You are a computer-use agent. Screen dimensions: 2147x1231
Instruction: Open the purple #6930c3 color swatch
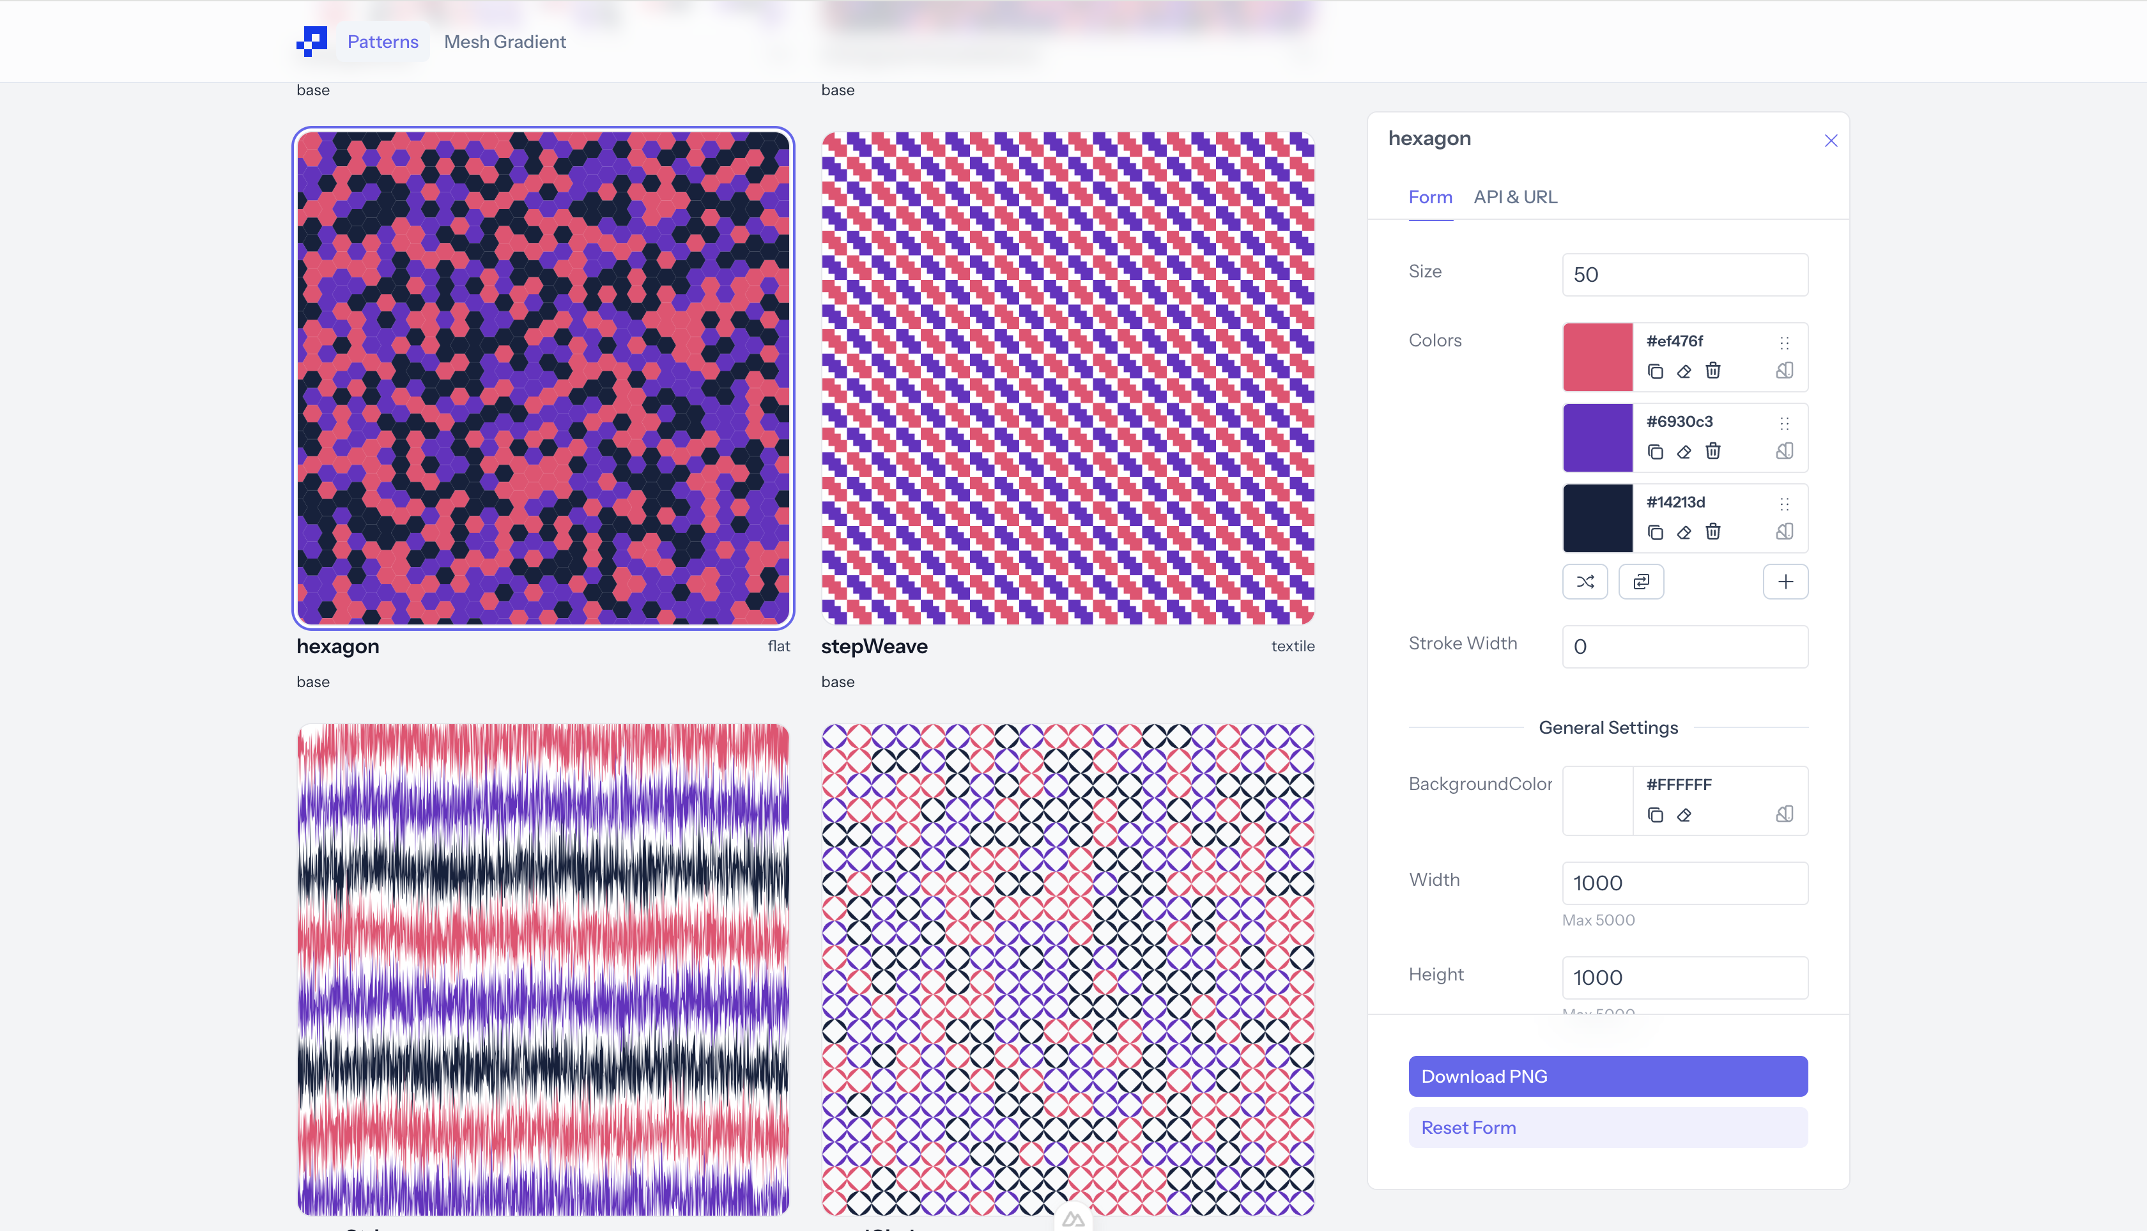1597,438
